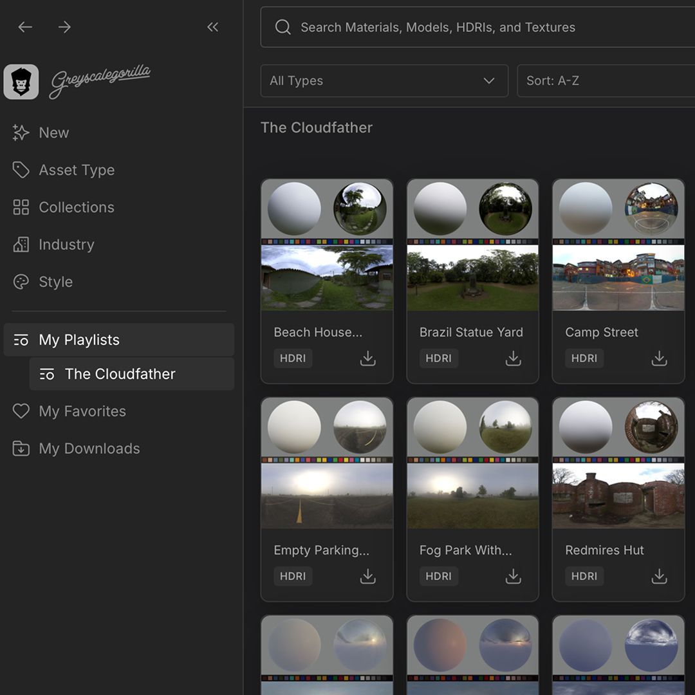
Task: Download the Camp Street HDRI
Action: click(x=659, y=358)
